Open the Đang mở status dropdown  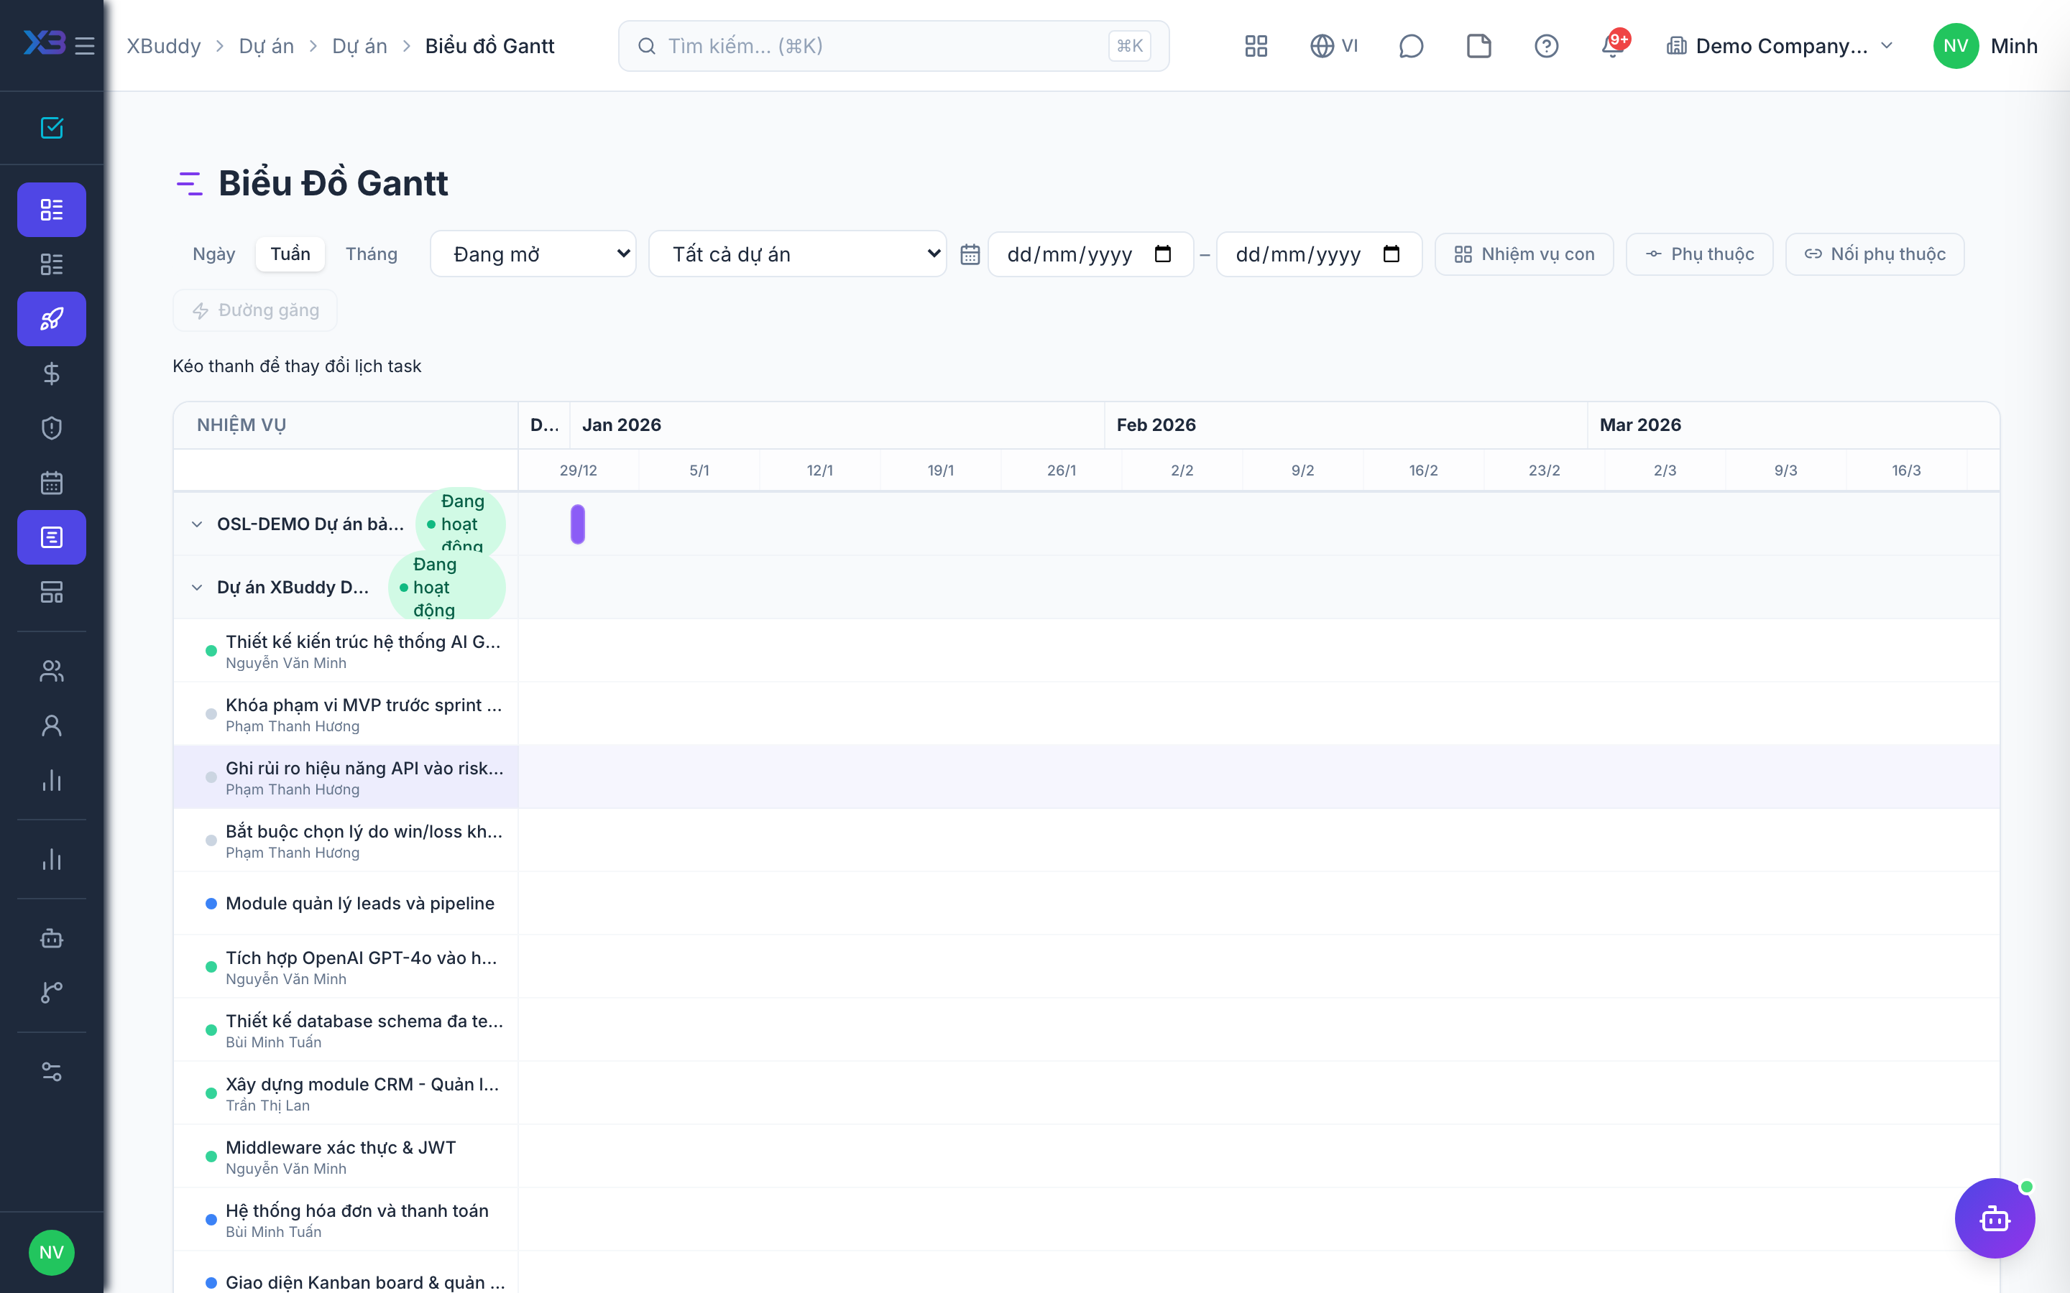tap(533, 254)
